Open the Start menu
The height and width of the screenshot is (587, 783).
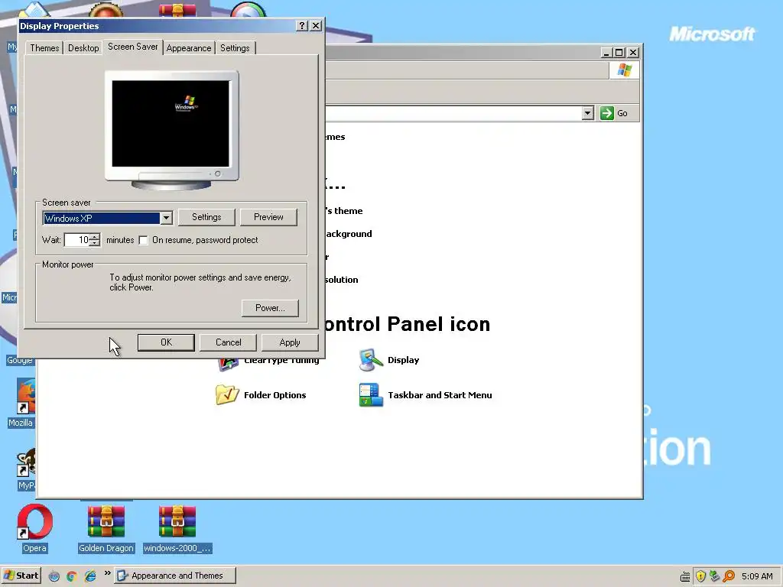tap(21, 576)
